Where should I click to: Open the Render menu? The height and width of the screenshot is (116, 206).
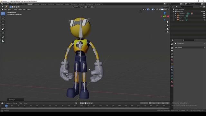click(13, 4)
